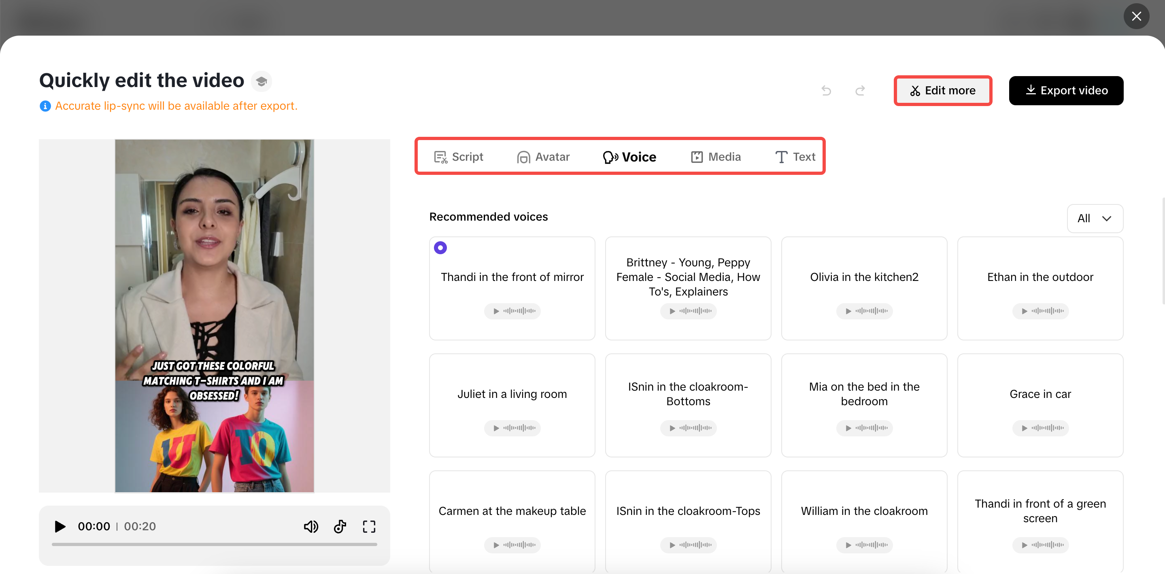Switch to the Media tab
This screenshot has height=574, width=1165.
pos(716,157)
